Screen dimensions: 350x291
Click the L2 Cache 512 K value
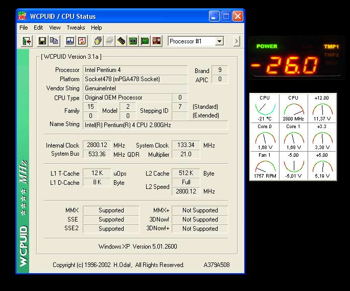coord(185,173)
